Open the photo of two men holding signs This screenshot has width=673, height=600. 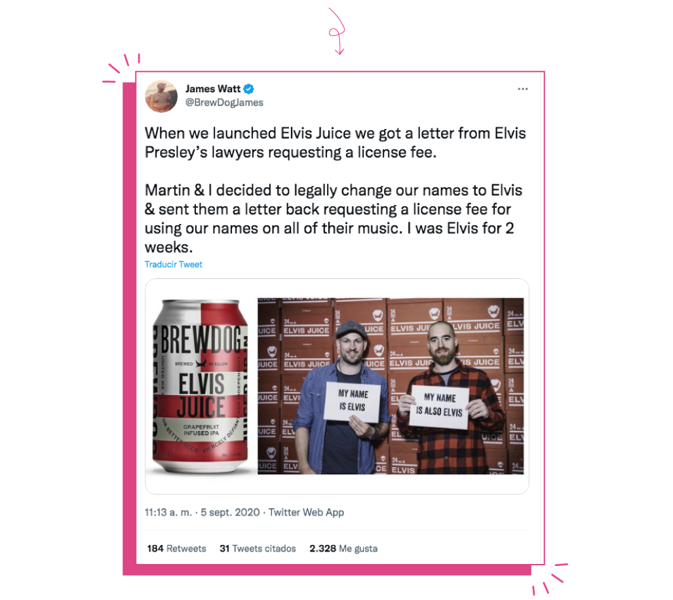pos(391,386)
